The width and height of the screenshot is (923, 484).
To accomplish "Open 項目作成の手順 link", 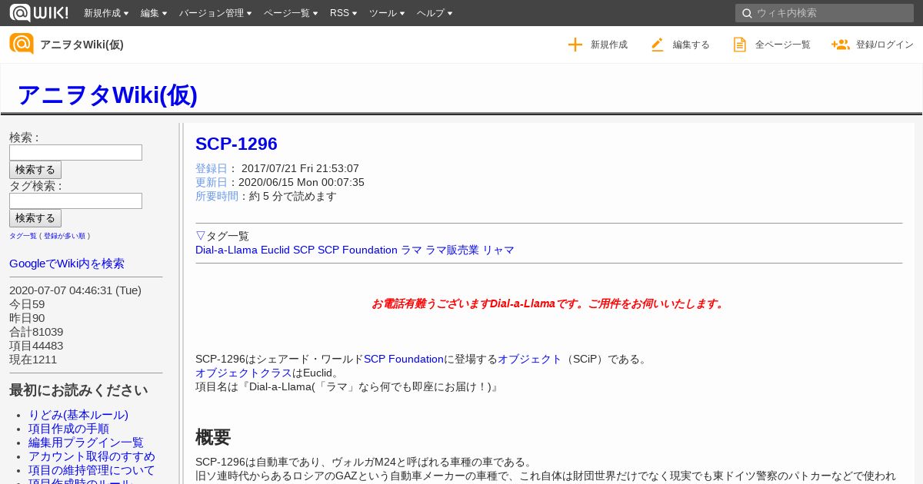I will click(x=68, y=429).
